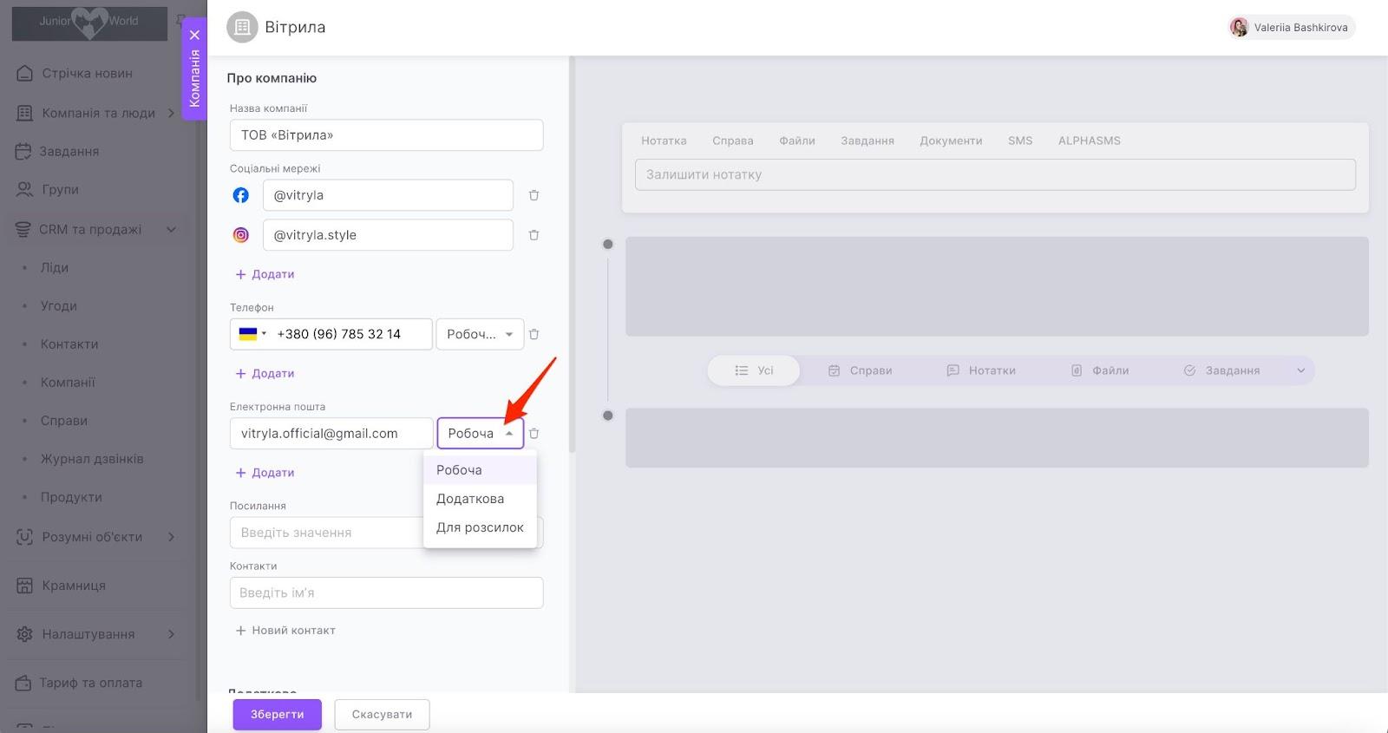Choose Додаткова from the email type list
The height and width of the screenshot is (733, 1388).
[470, 499]
